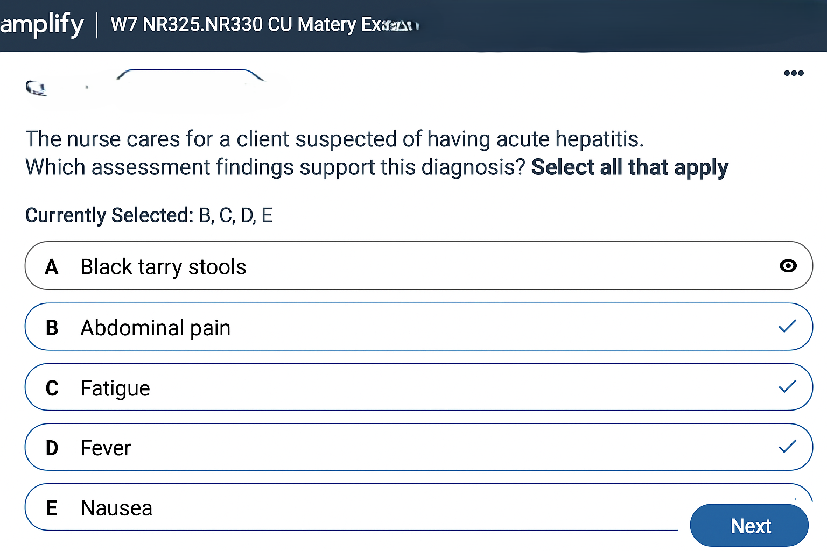Toggle the Nausea answer option
Screen dimensions: 827x551
(116, 508)
